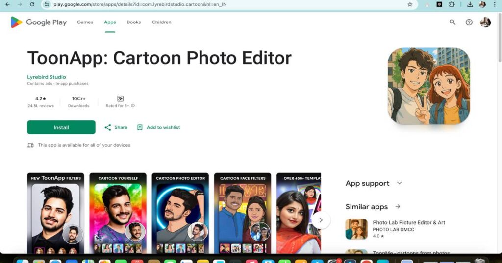Reload the Google Play page
This screenshot has width=502, height=263.
pyautogui.click(x=32, y=4)
